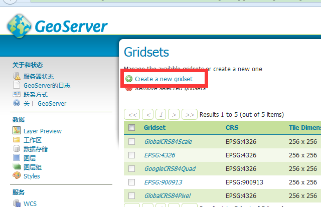Click 256 x 256 in GlobalCRS84Scale row
The height and width of the screenshot is (207, 321).
coord(303,141)
